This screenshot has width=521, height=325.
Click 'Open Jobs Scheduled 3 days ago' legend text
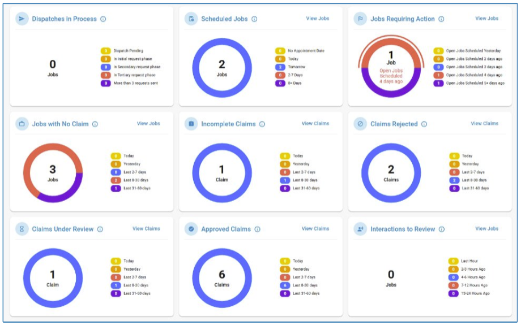click(x=474, y=67)
